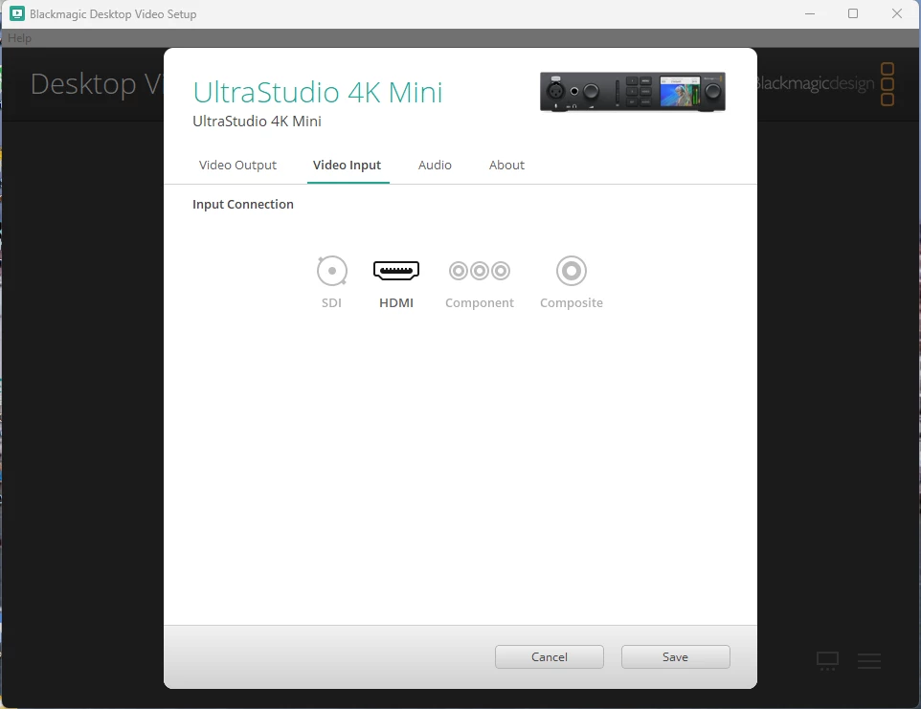Screen dimensions: 921x709
Task: Switch to the Video Input tab
Action: point(348,165)
